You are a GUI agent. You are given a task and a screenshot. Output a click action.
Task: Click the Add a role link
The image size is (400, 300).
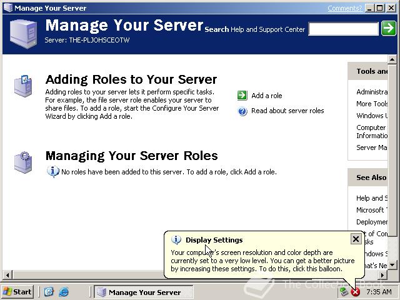click(267, 96)
